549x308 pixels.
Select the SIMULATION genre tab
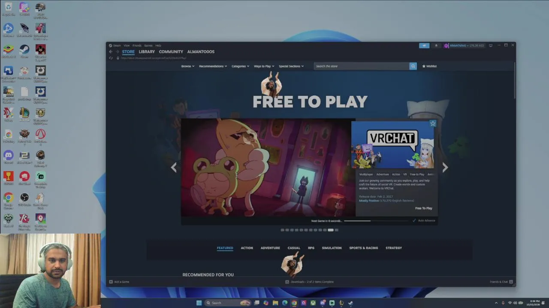pos(332,248)
